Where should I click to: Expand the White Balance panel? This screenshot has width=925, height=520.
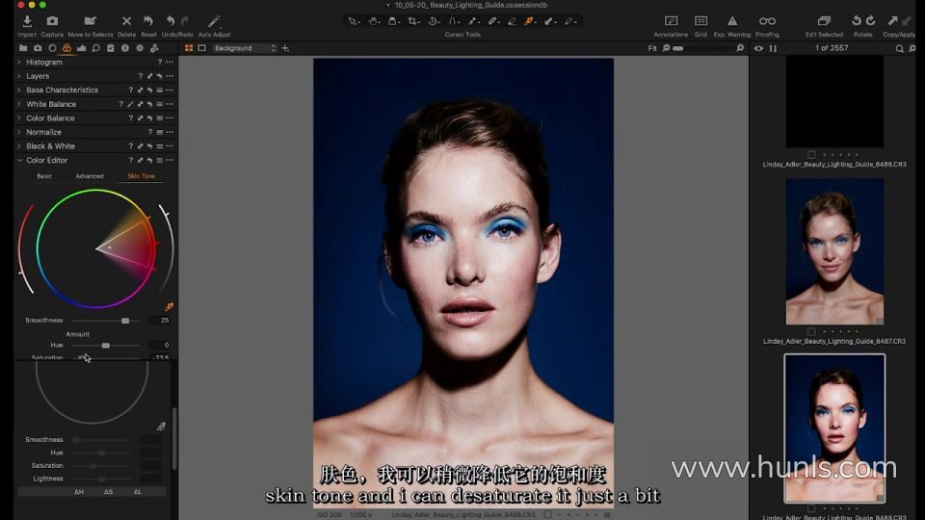[19, 104]
